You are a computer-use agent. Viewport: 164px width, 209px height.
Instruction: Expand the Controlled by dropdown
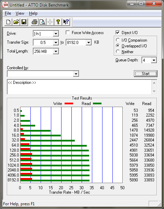(x=76, y=74)
